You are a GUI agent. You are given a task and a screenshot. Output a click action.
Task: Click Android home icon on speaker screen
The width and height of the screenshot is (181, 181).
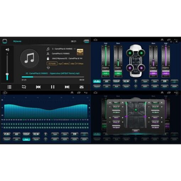pos(95,40)
